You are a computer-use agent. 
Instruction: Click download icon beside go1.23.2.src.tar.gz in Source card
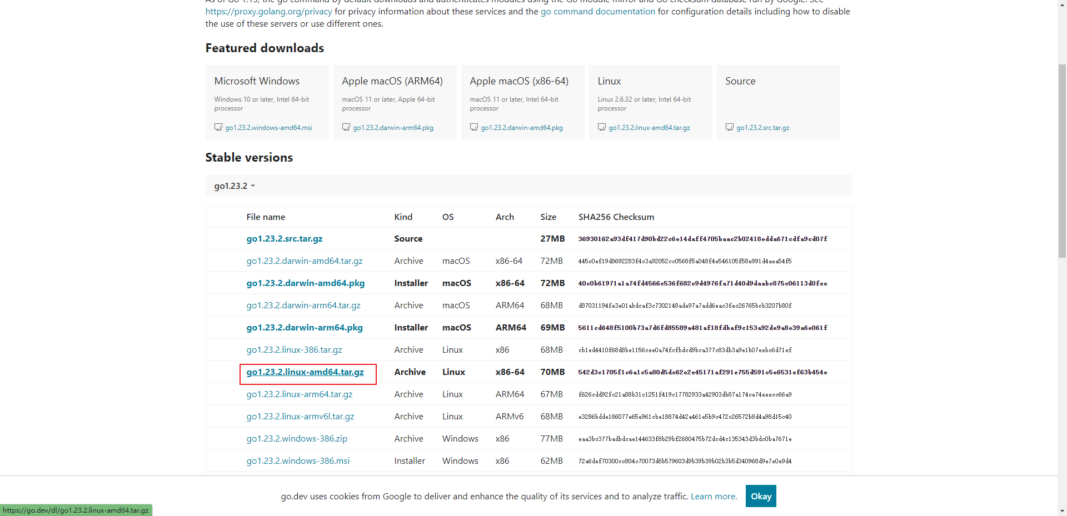click(x=730, y=127)
